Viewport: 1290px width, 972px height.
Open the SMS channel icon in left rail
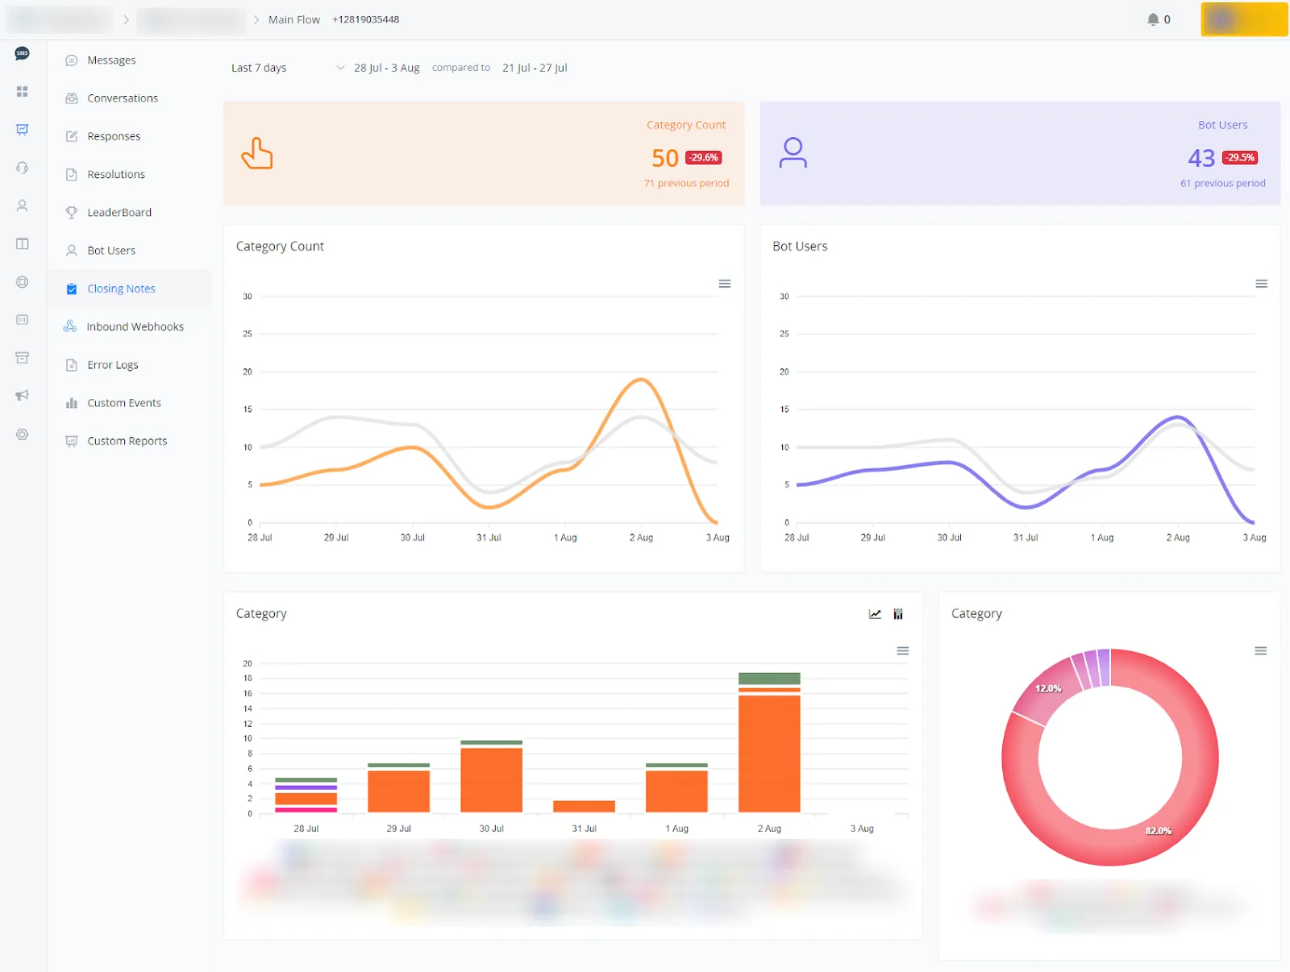[22, 53]
